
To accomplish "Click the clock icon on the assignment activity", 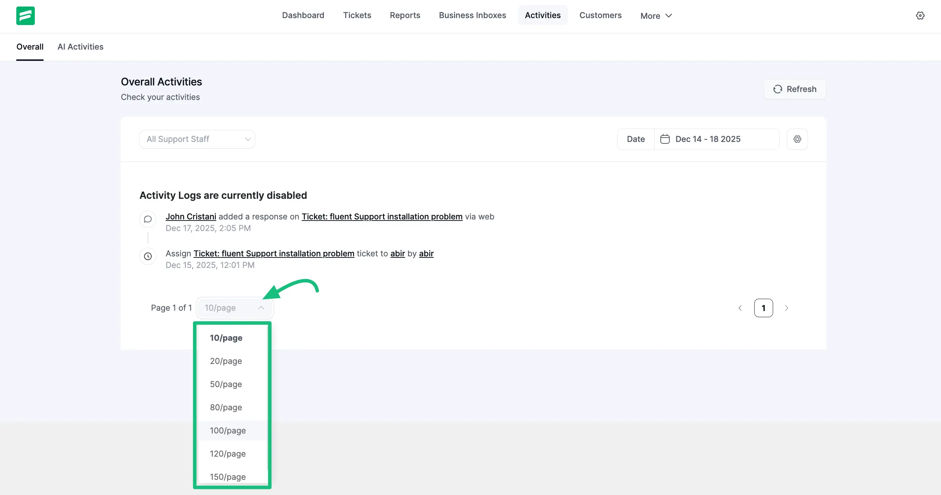I will [148, 256].
